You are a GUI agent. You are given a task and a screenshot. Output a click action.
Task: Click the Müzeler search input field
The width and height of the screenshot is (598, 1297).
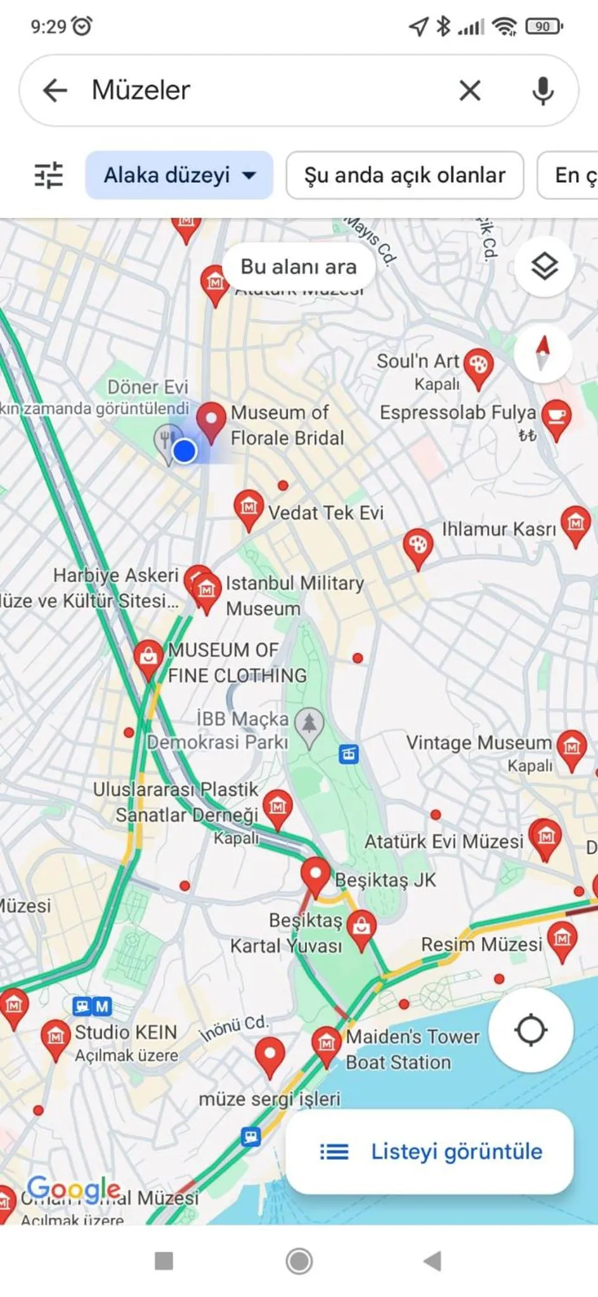click(x=266, y=91)
